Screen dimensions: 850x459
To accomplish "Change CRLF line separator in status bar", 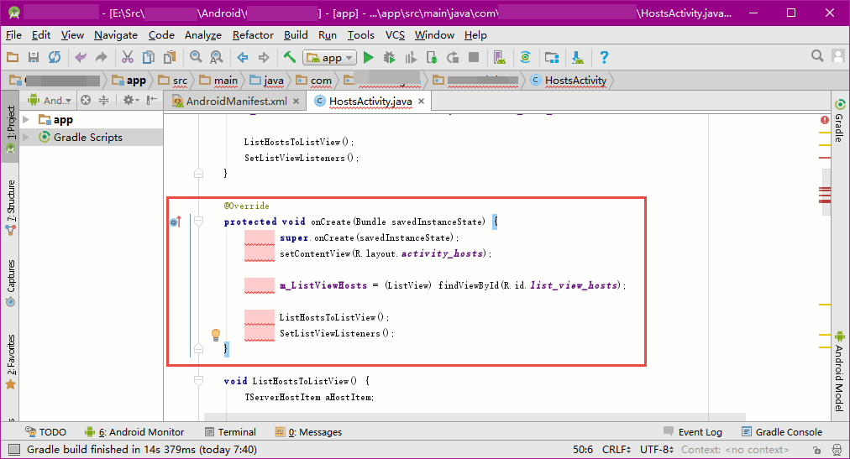I will 617,449.
